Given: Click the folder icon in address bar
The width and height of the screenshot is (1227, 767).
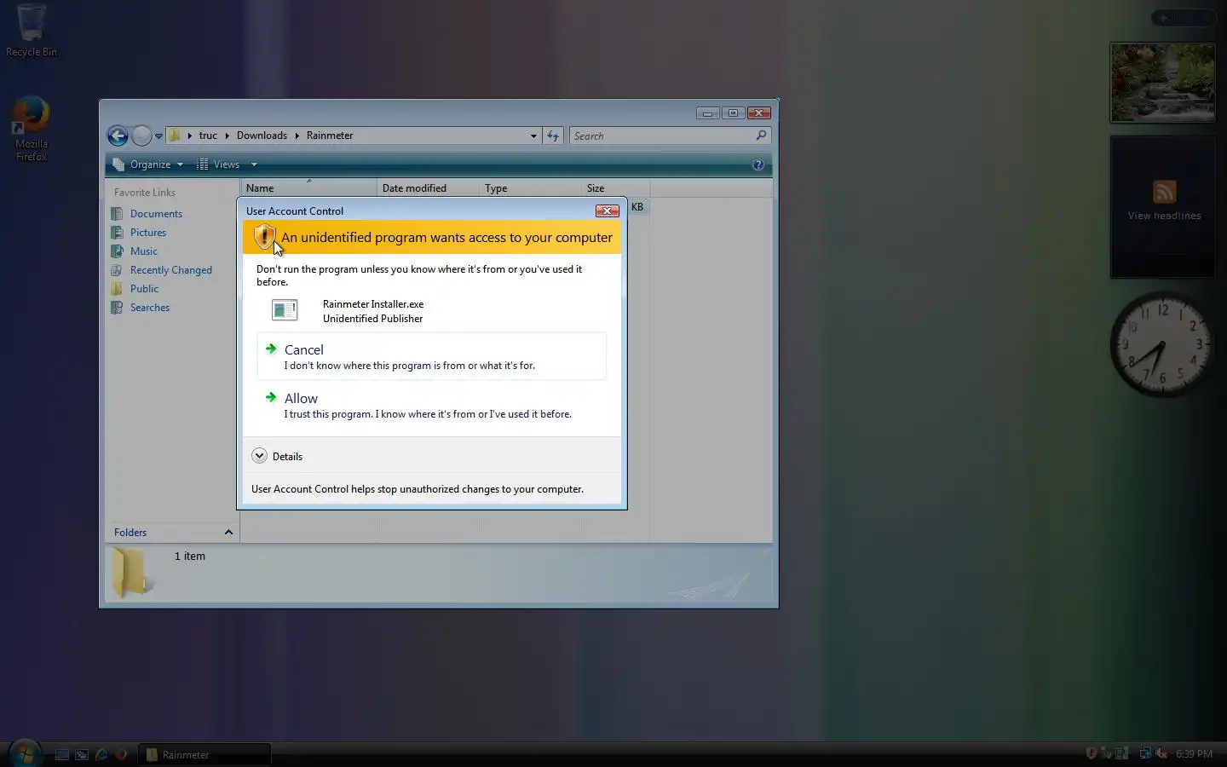Looking at the screenshot, I should point(175,136).
